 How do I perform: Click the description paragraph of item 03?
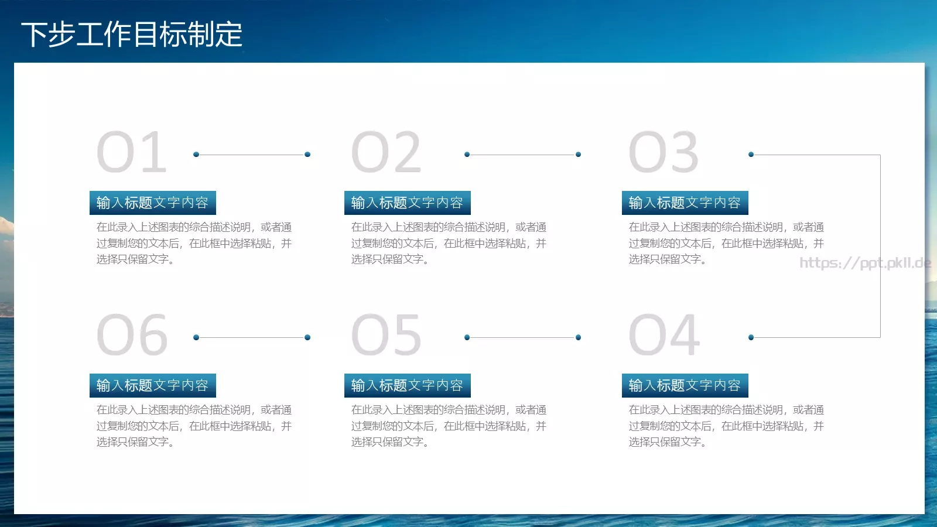[727, 243]
